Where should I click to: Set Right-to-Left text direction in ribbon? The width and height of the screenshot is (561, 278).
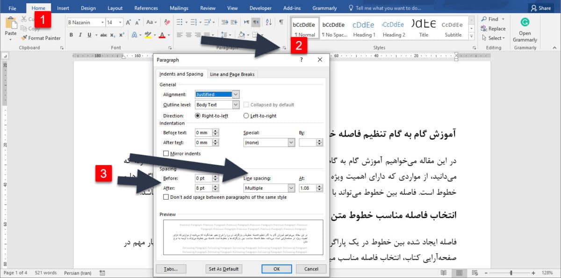coord(256,22)
